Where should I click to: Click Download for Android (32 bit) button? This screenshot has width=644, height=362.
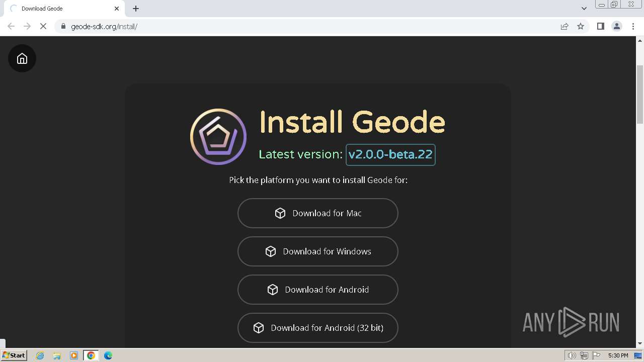(x=318, y=328)
